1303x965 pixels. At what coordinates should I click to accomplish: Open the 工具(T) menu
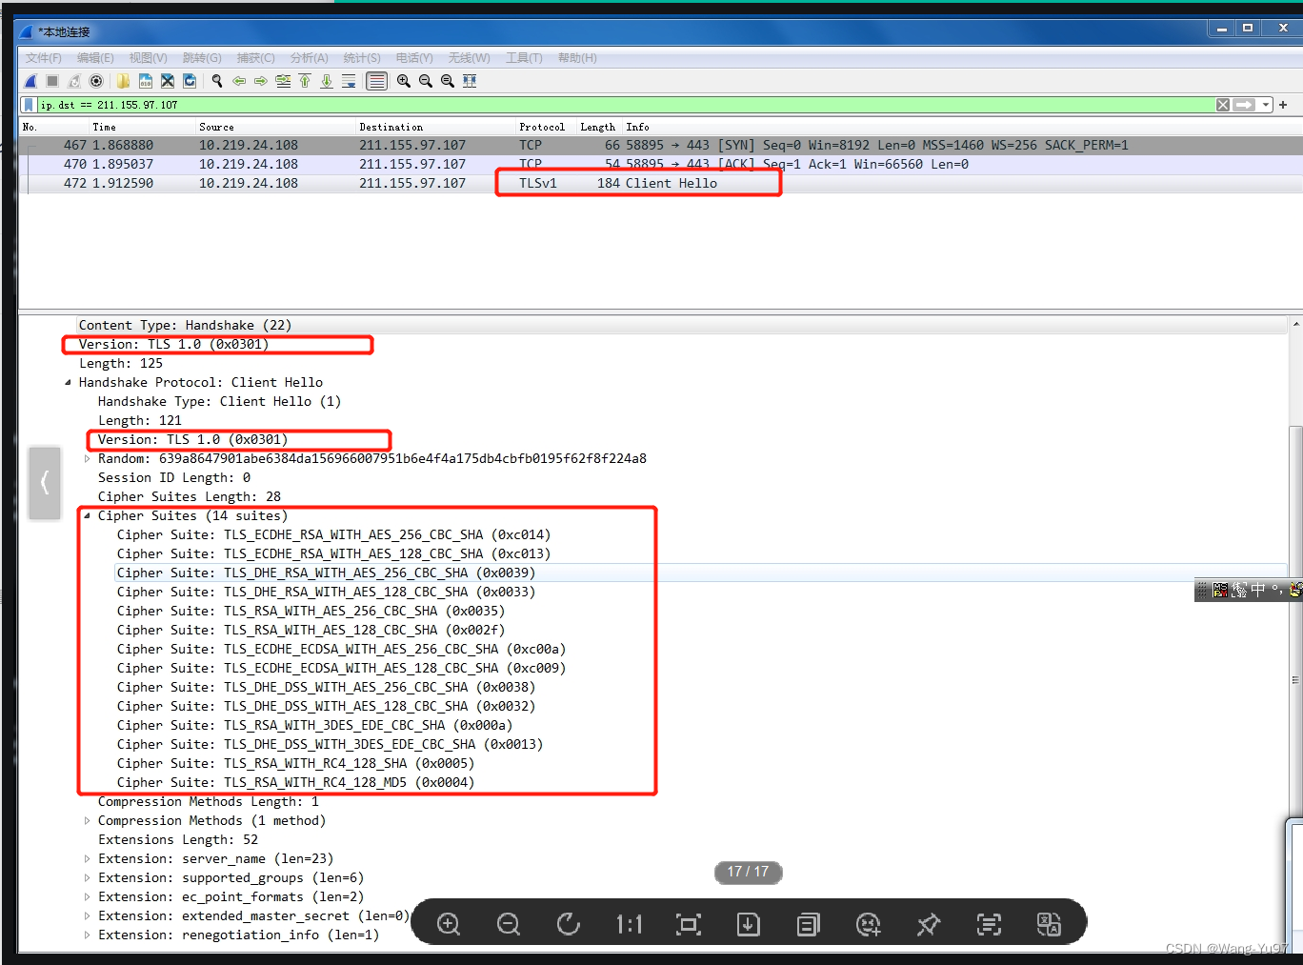(524, 58)
